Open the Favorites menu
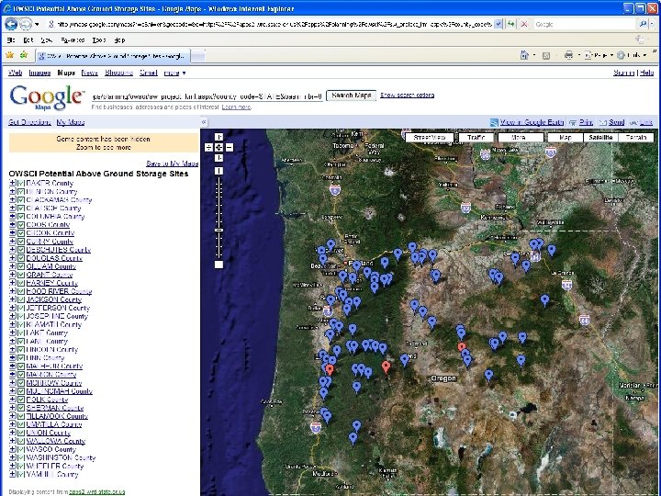661x496 pixels. [73, 40]
